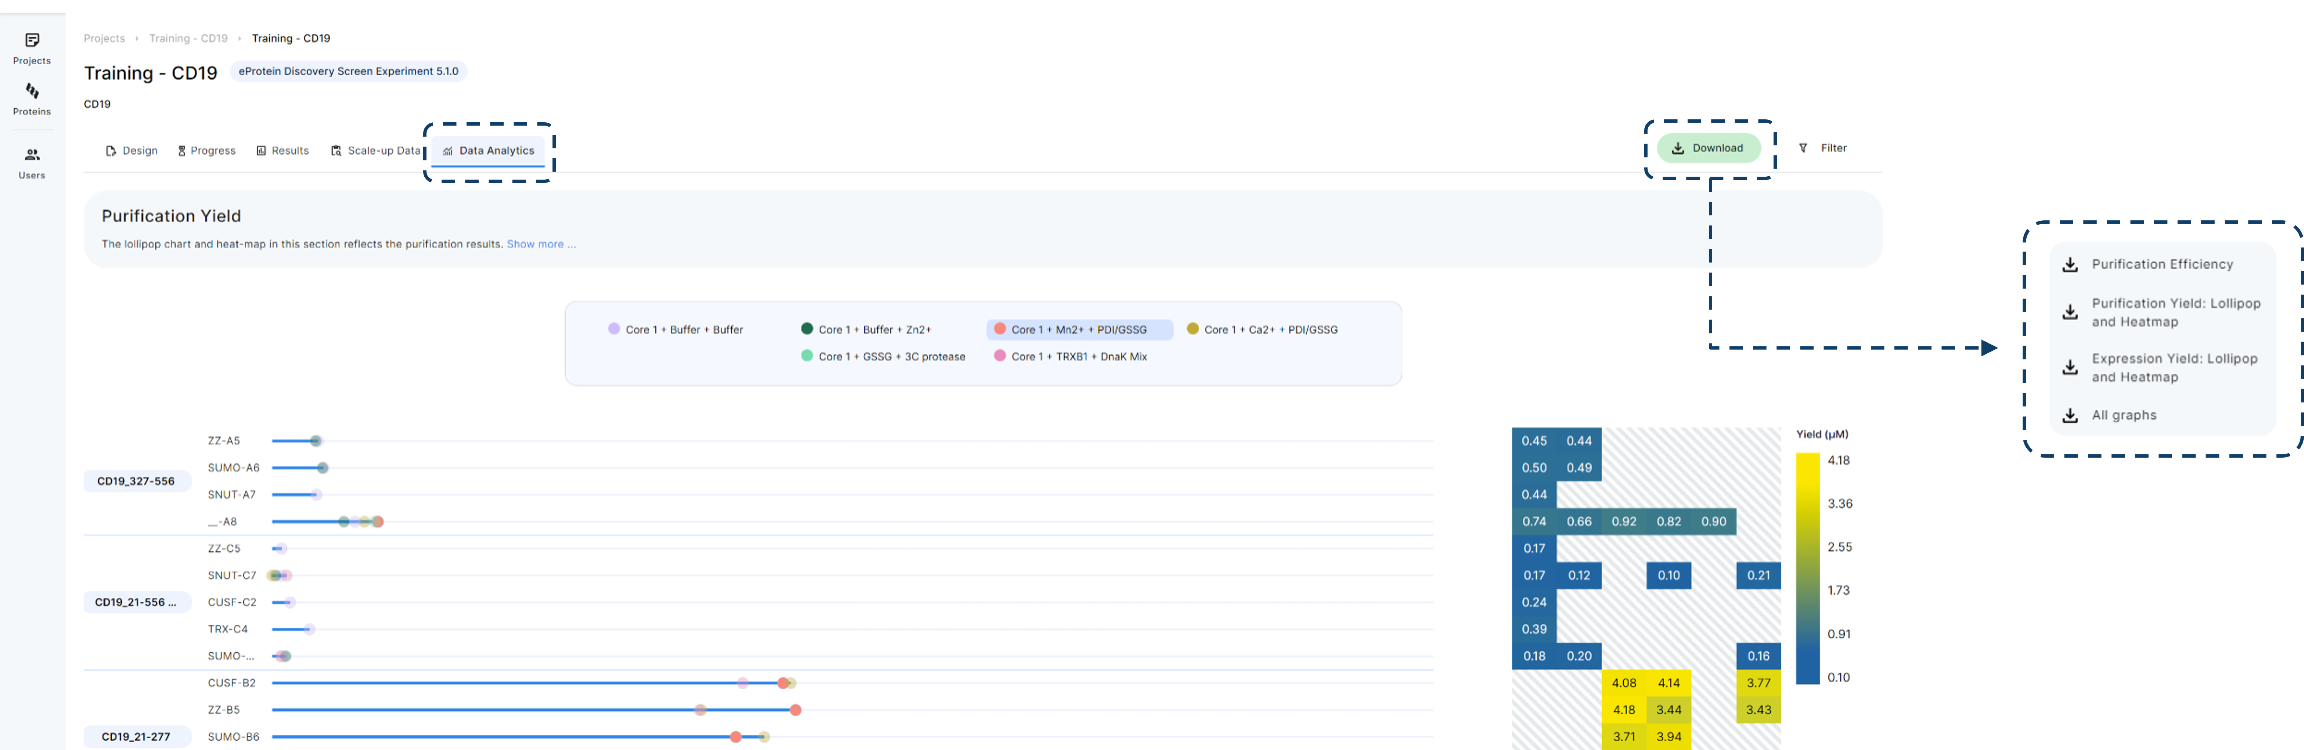
Task: Switch to the Results tab
Action: click(282, 151)
